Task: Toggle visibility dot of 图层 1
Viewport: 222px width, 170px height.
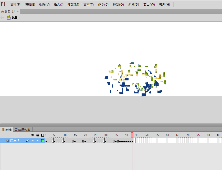Action: [33, 141]
